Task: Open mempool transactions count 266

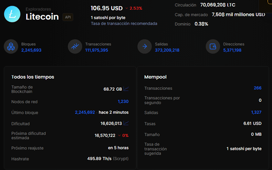Action: click(x=258, y=88)
